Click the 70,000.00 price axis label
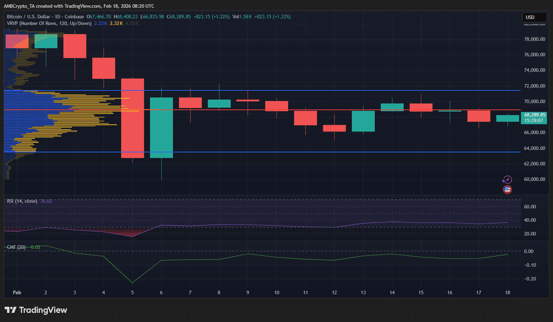Image resolution: width=553 pixels, height=322 pixels. 534,101
